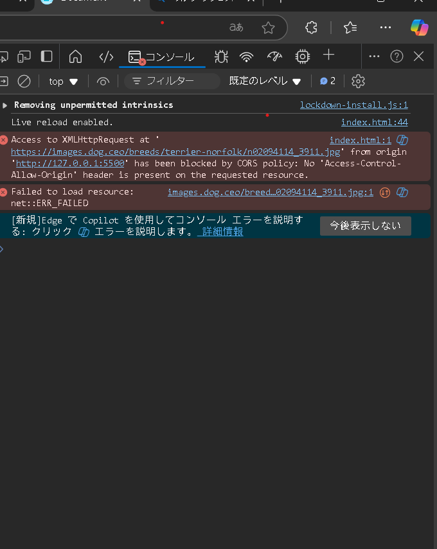Toggle device emulation icon
The height and width of the screenshot is (549, 437).
pyautogui.click(x=24, y=57)
